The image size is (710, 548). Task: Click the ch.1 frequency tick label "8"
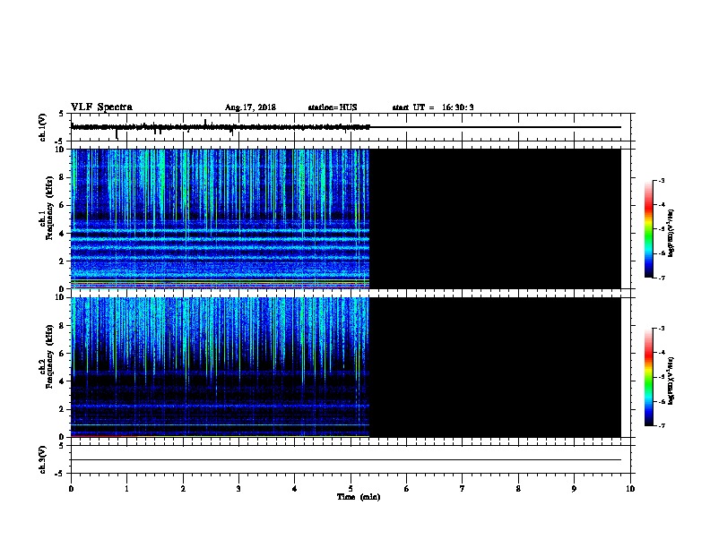(x=62, y=177)
